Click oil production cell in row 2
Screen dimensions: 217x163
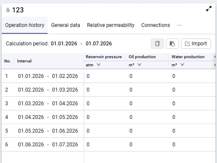pyautogui.click(x=148, y=90)
